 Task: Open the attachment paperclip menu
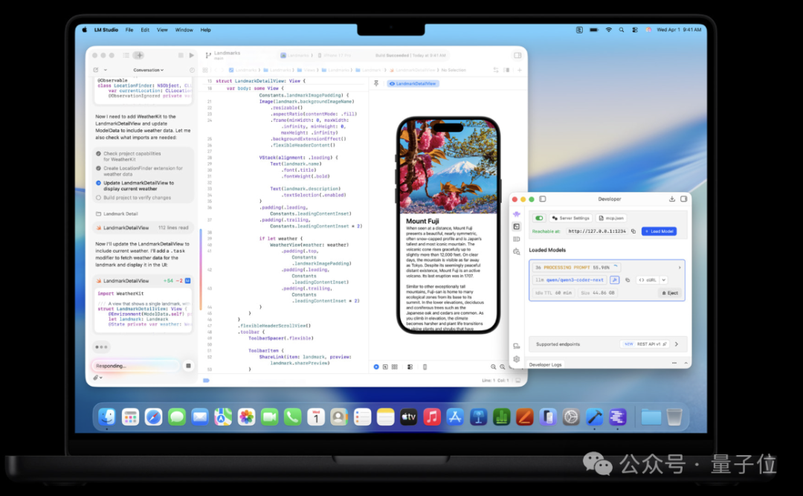(97, 378)
